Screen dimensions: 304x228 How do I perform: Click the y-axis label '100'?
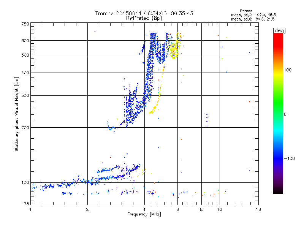pos(25,183)
